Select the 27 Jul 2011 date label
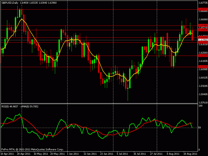The width and height of the screenshot is (208, 156). (x=156, y=154)
